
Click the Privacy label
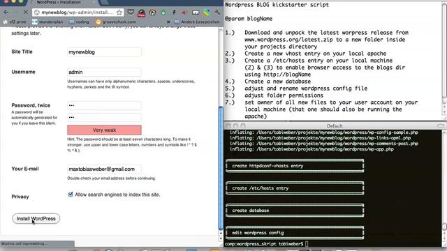[20, 197]
